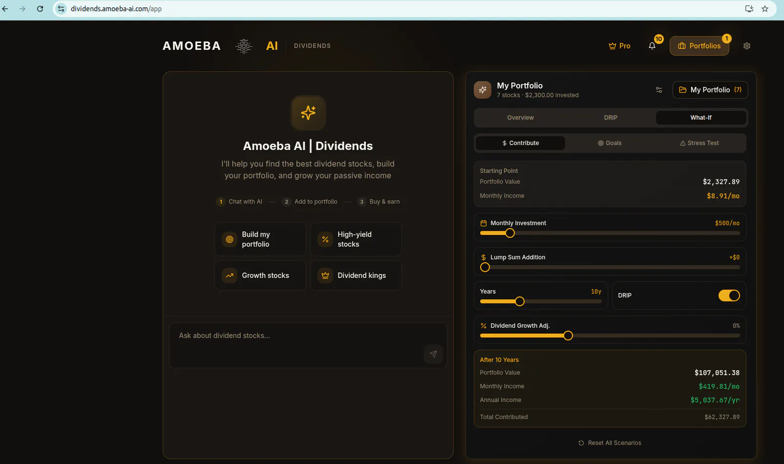Image resolution: width=784 pixels, height=464 pixels.
Task: Switch to the DRIP tab
Action: tap(611, 118)
